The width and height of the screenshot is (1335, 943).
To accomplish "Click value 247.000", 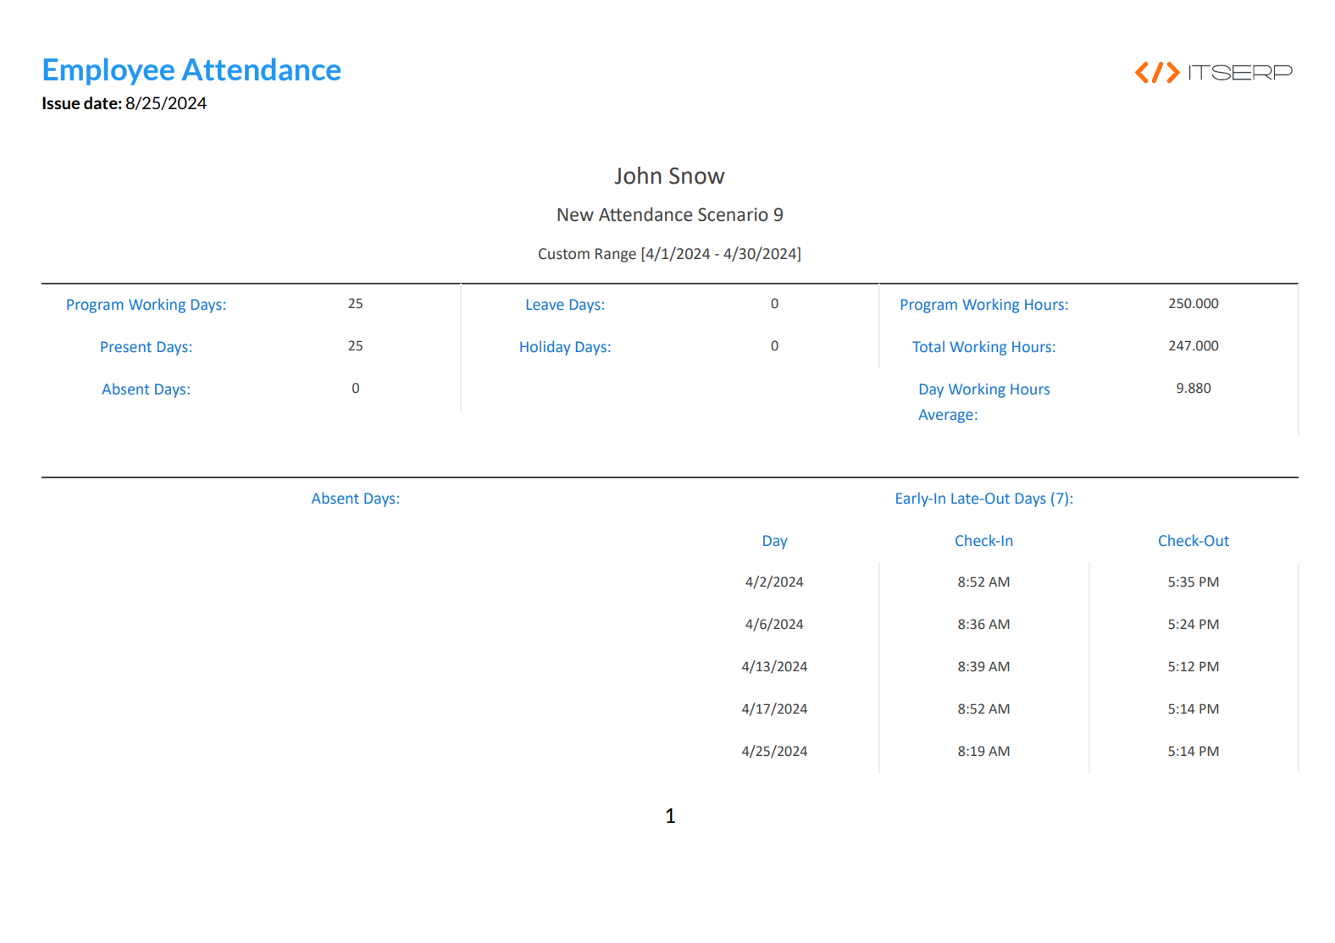I will (x=1194, y=346).
